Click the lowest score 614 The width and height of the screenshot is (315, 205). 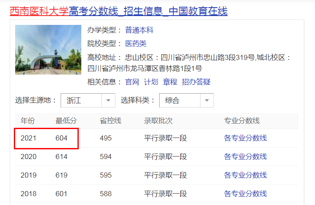point(61,157)
